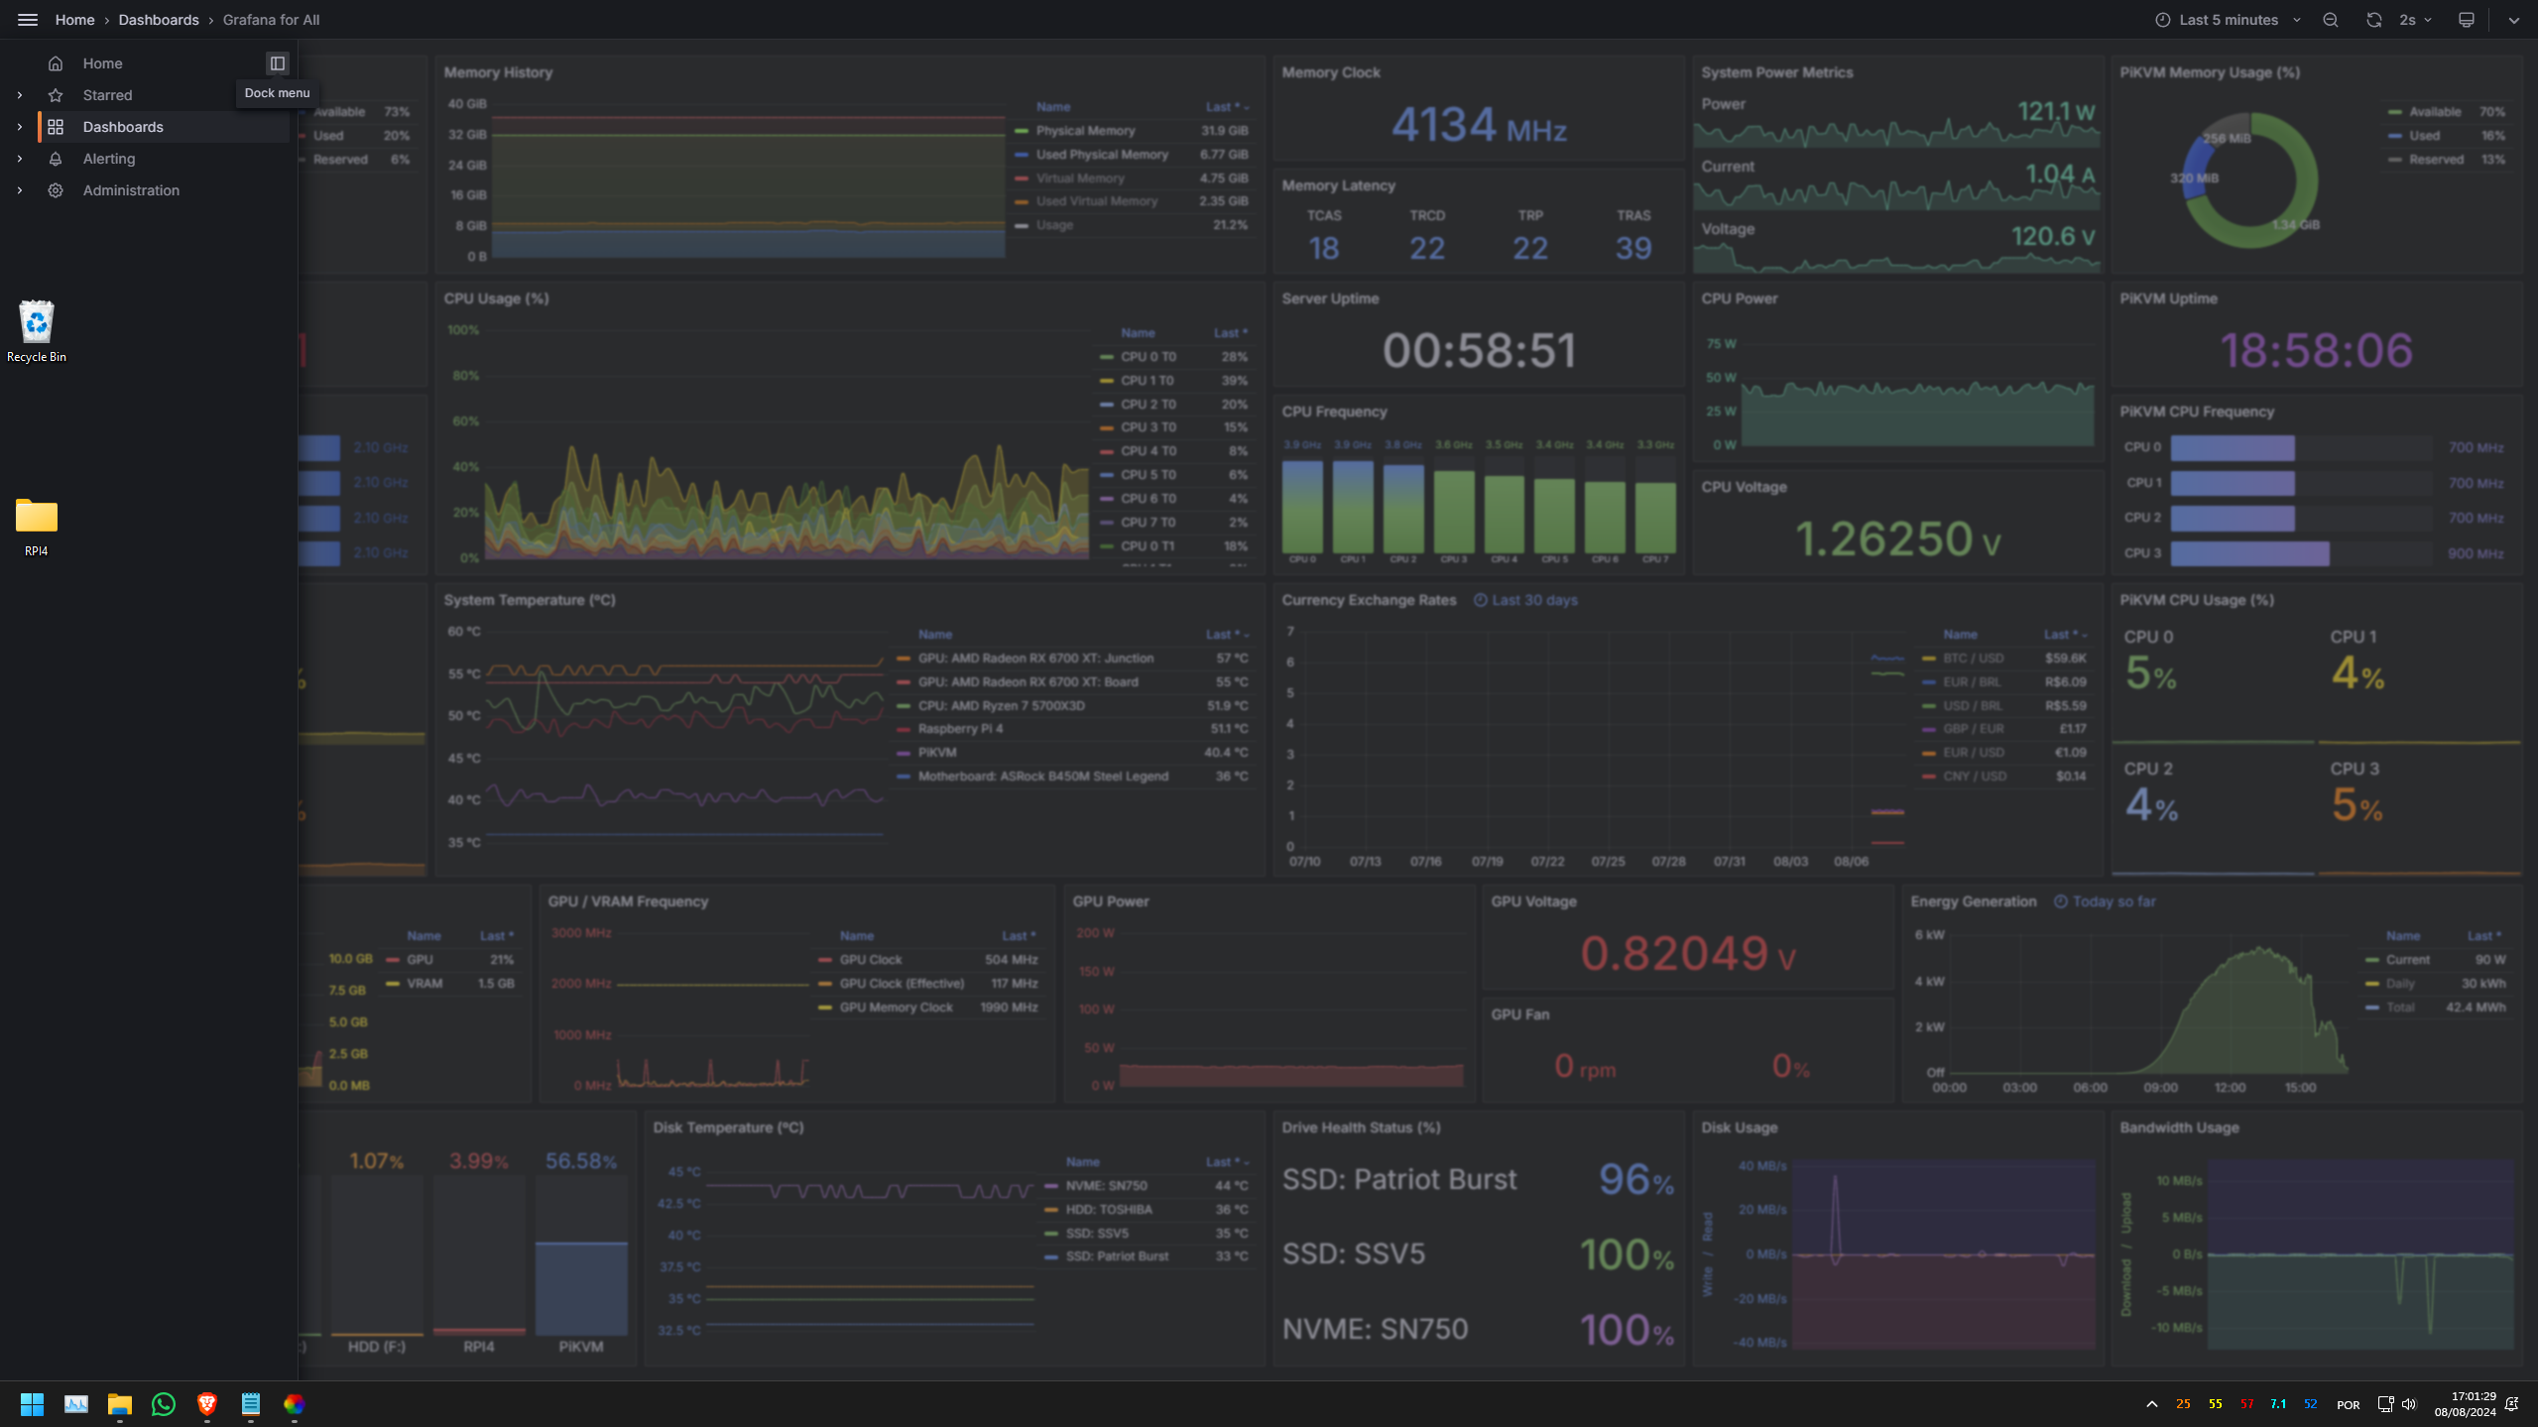The width and height of the screenshot is (2538, 1427).
Task: Click the CPU 0 frequency bar
Action: pyautogui.click(x=1302, y=506)
